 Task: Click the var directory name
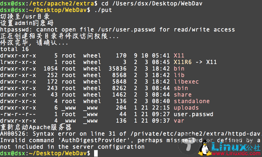click(x=179, y=120)
